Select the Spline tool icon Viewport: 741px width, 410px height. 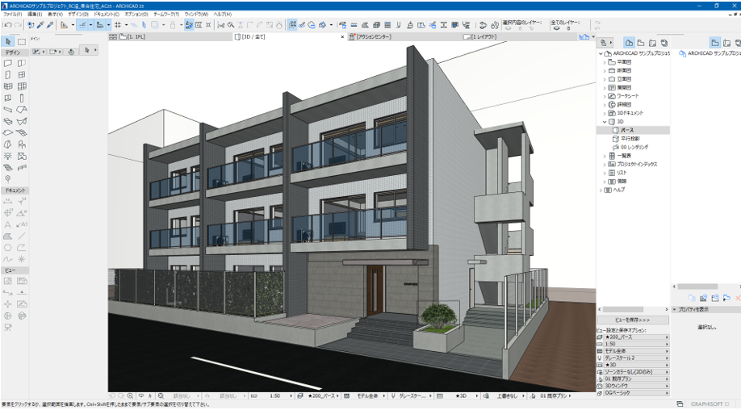[x=8, y=259]
